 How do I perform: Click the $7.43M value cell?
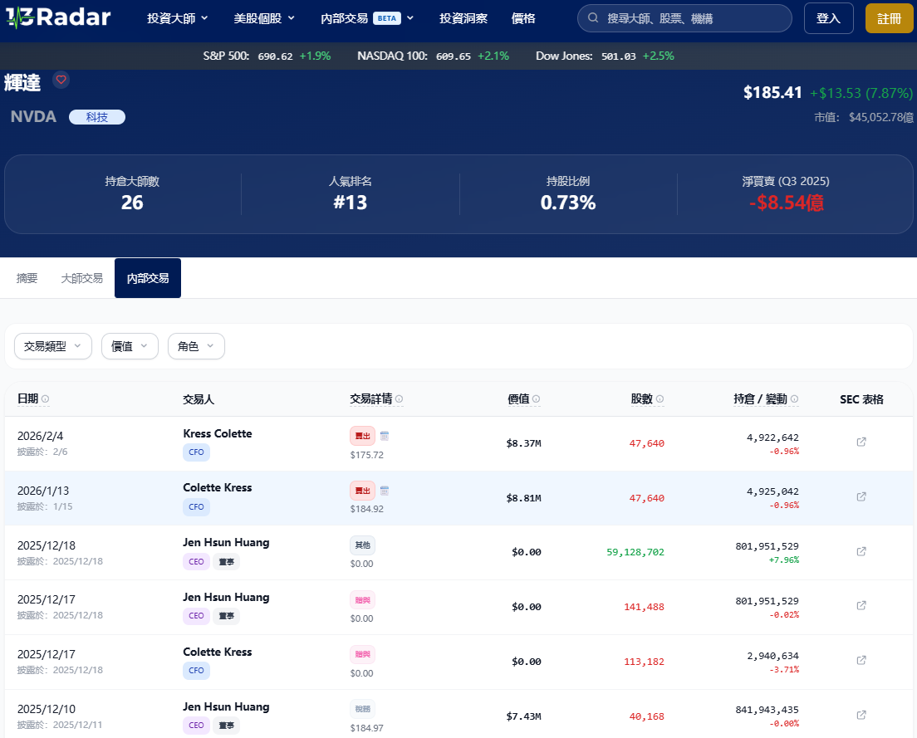coord(523,716)
